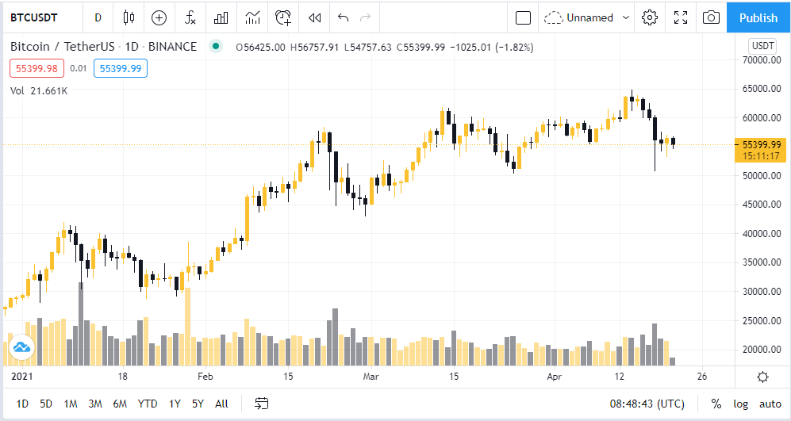Image resolution: width=791 pixels, height=421 pixels.
Task: Set range to 5D
Action: point(46,404)
